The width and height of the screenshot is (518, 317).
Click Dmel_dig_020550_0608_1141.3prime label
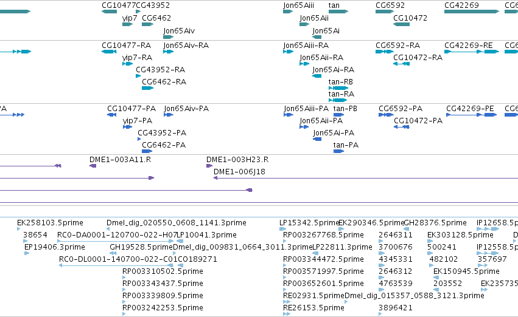pos(176,223)
